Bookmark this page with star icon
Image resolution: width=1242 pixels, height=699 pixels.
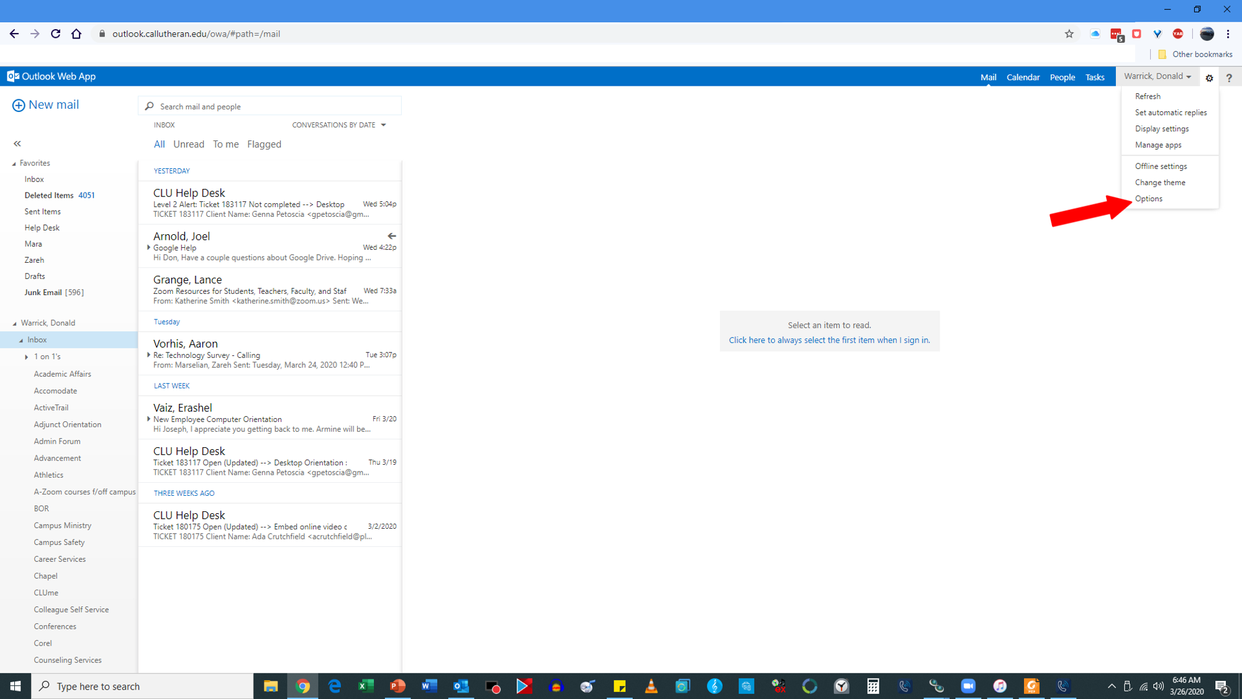1069,34
